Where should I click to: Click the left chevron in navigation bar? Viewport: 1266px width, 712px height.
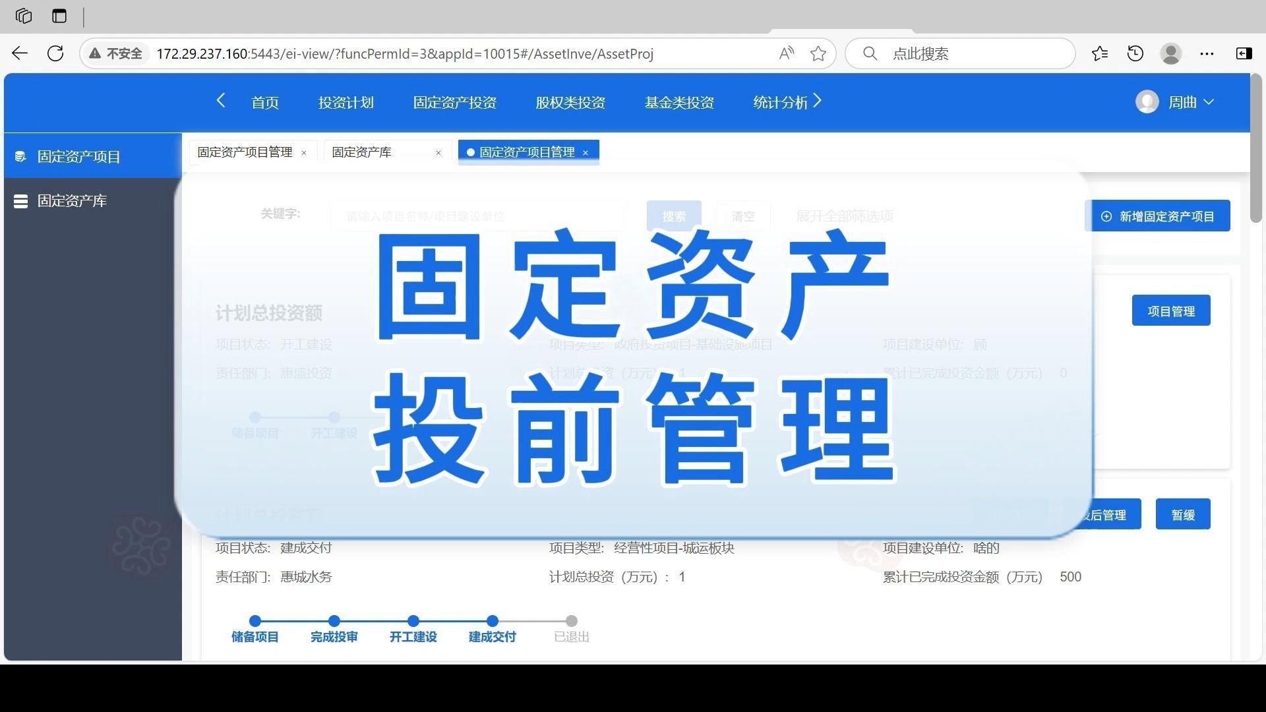(x=221, y=101)
